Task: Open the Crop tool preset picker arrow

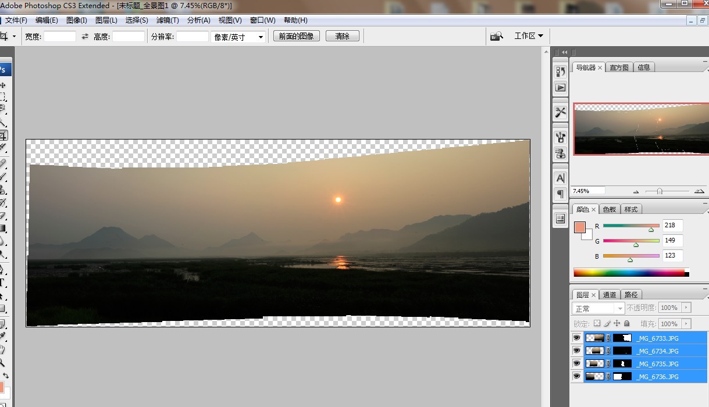Action: (x=14, y=36)
